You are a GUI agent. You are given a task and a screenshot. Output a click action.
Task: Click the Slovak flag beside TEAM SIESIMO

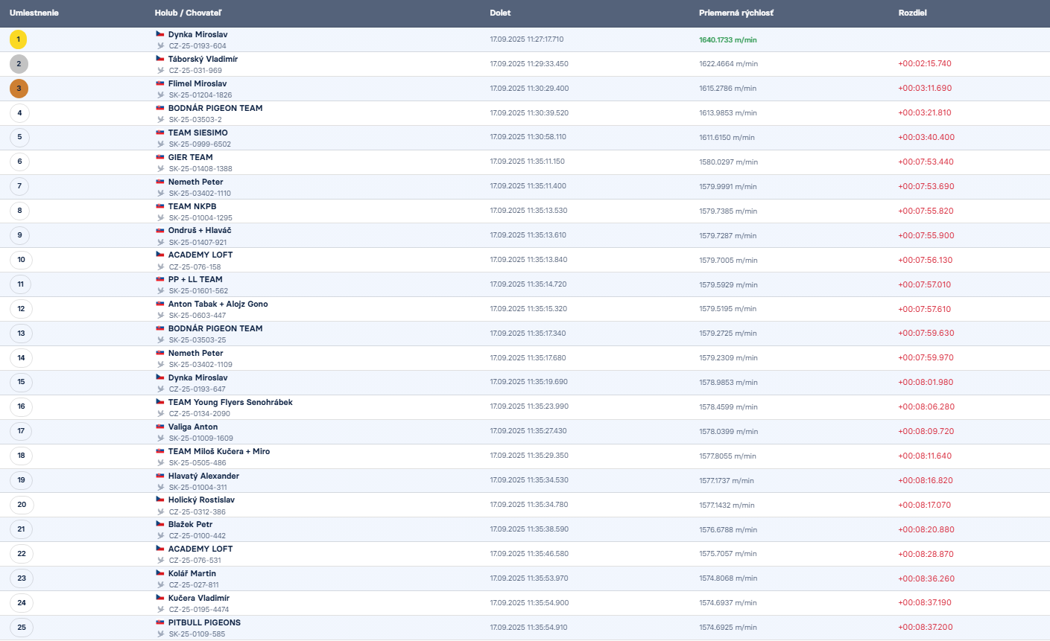[x=160, y=133]
